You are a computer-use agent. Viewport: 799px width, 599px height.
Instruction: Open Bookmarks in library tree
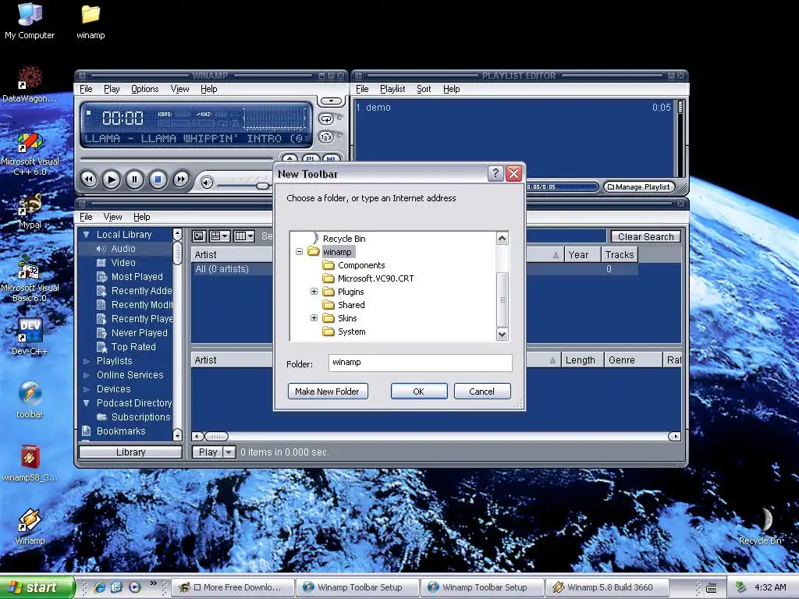121,431
